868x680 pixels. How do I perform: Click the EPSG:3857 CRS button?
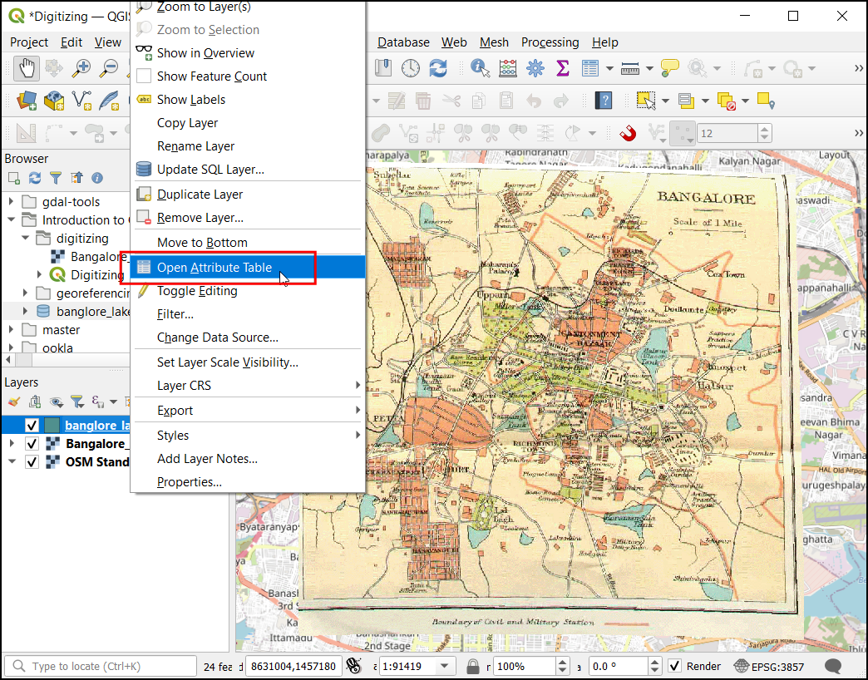770,666
